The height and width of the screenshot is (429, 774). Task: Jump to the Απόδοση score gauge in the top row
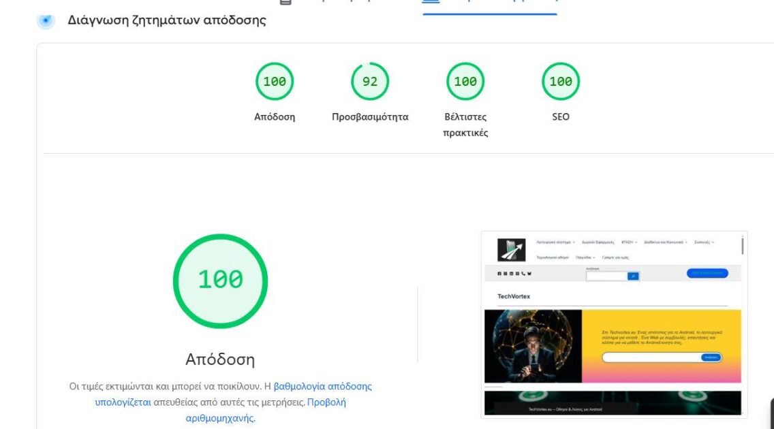point(275,81)
